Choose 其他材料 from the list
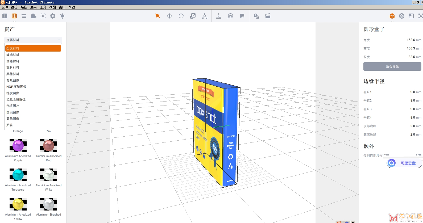Image resolution: width=423 pixels, height=223 pixels. pyautogui.click(x=33, y=74)
